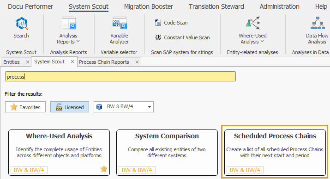The height and width of the screenshot is (179, 330).
Task: Open the Data Flow Analysis icon
Action: point(318,23)
